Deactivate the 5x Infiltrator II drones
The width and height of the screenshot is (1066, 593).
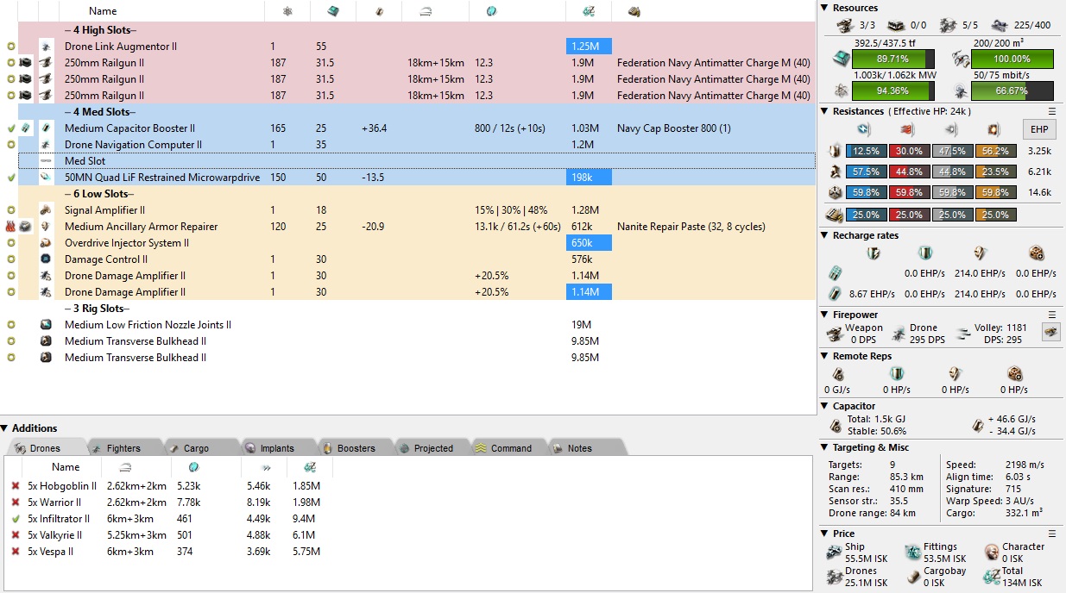15,519
